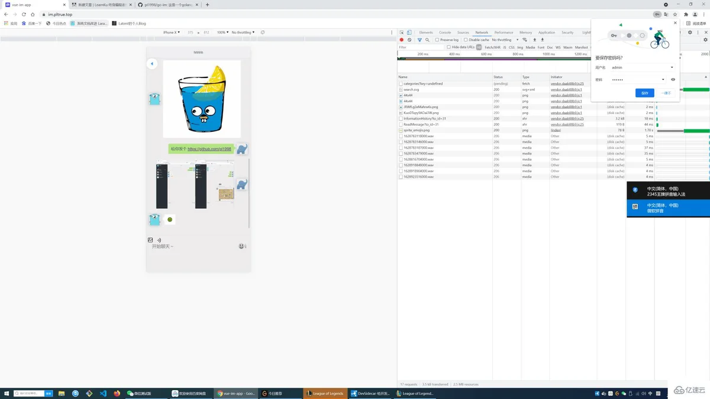
Task: Switch to the Sources tab
Action: click(x=463, y=33)
